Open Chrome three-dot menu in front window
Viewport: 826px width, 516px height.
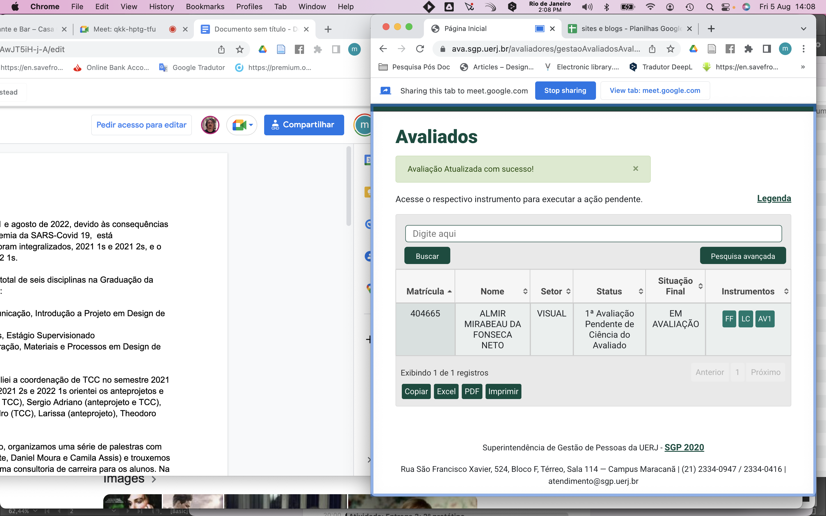pyautogui.click(x=803, y=49)
